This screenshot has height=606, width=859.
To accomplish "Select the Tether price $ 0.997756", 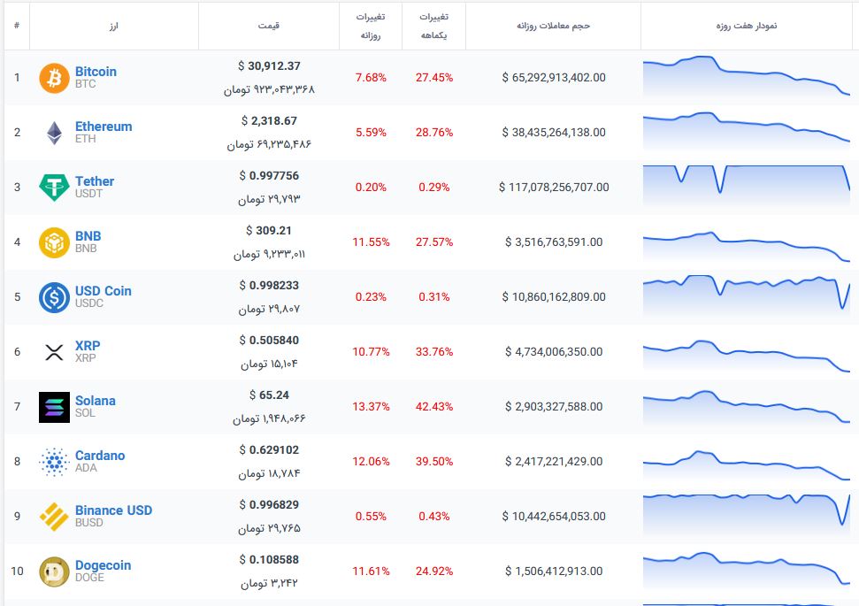I will click(x=269, y=176).
